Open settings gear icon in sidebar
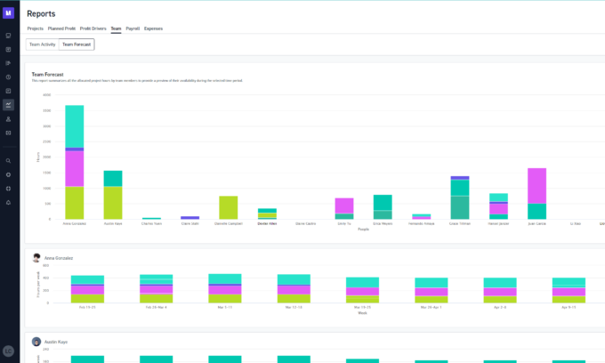Image resolution: width=605 pixels, height=363 pixels. coord(8,174)
